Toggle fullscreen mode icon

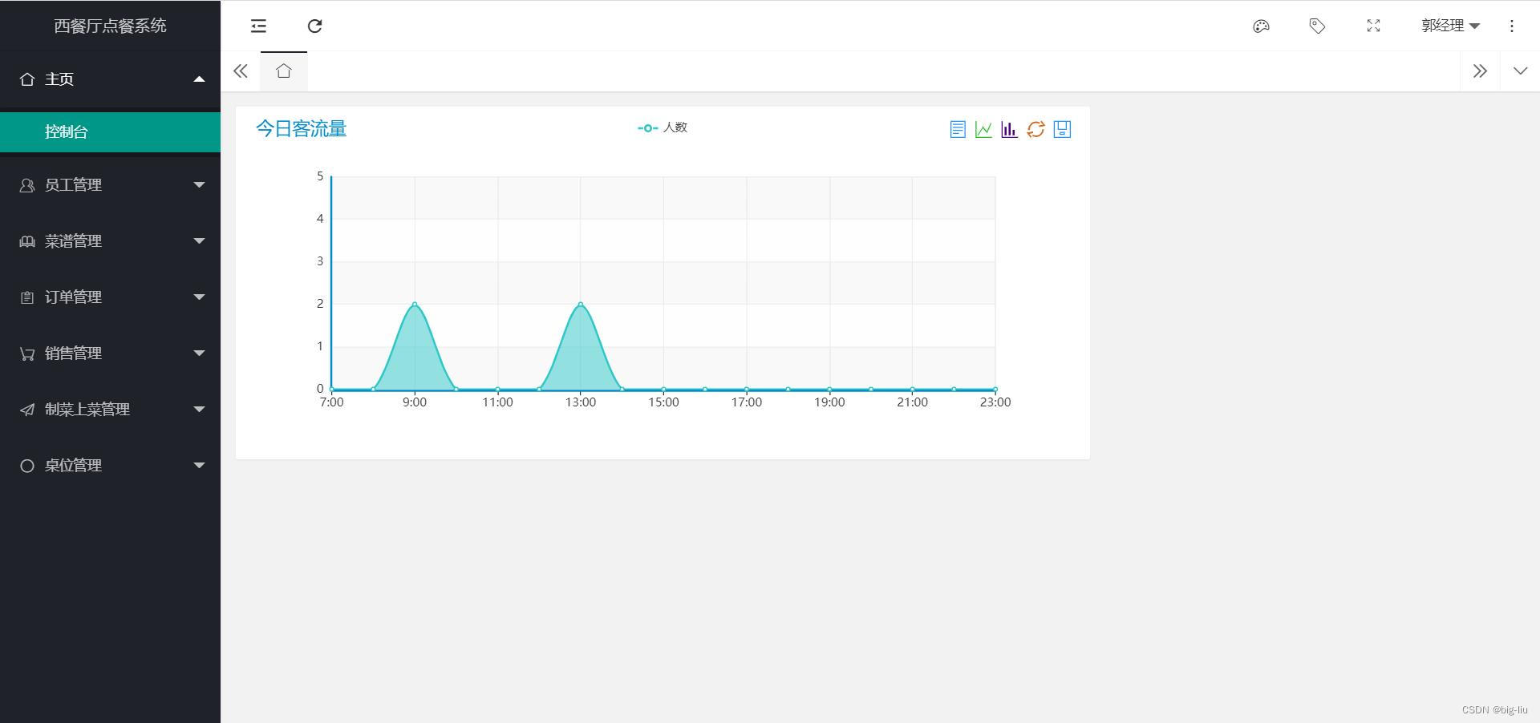click(1373, 26)
